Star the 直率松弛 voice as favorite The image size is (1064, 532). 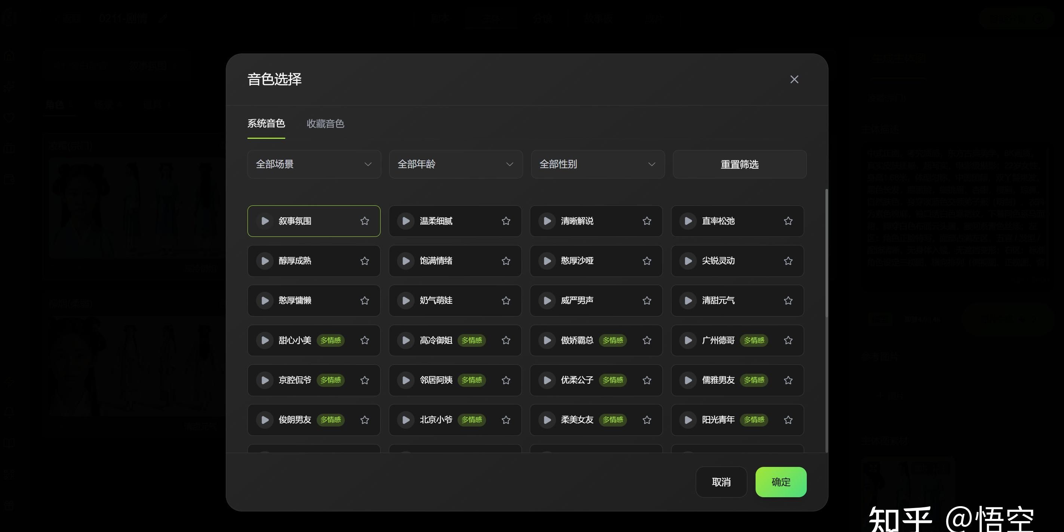pos(788,221)
